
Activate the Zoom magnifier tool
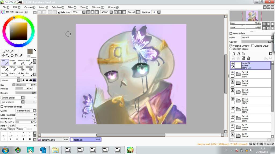8,56
